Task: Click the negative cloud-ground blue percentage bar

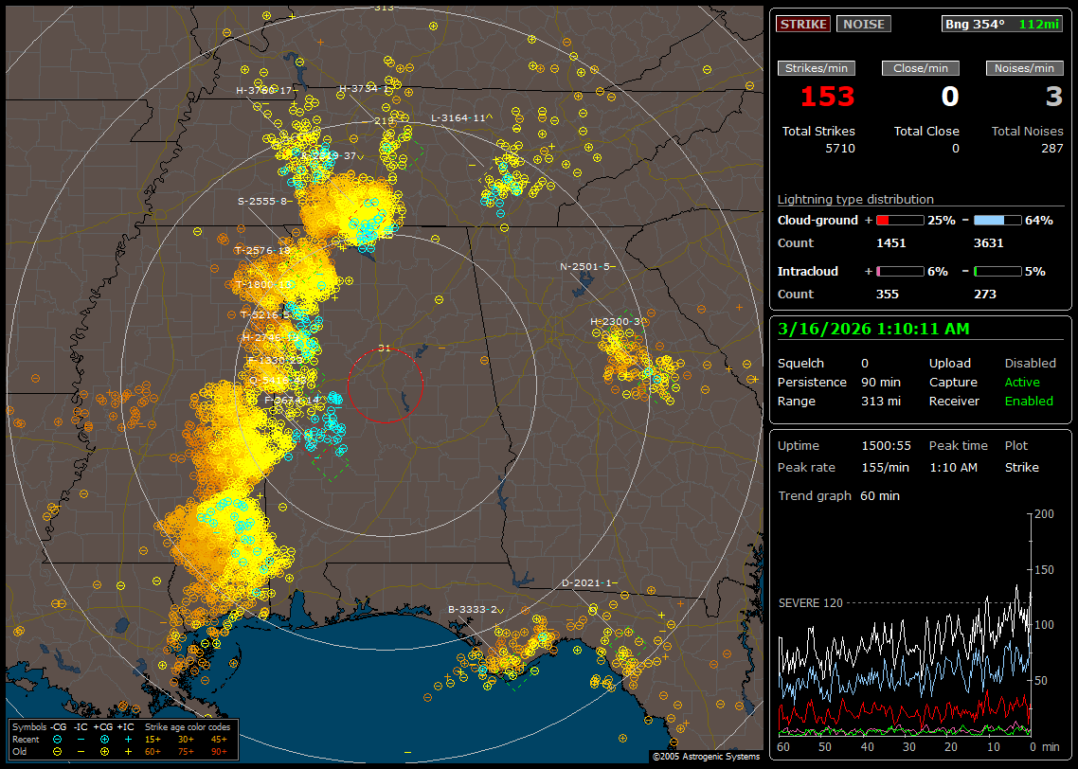Action: pyautogui.click(x=997, y=220)
